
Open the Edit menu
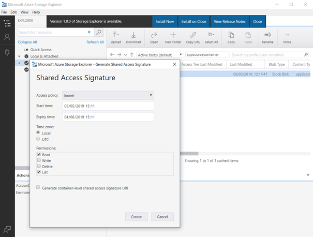coord(13,12)
